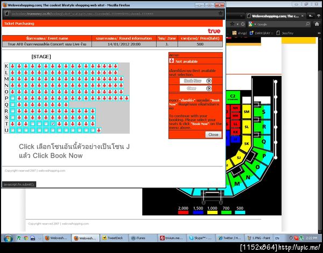The width and height of the screenshot is (323, 253).
Task: Click the first taken seat icon in row K
Action: point(12,66)
